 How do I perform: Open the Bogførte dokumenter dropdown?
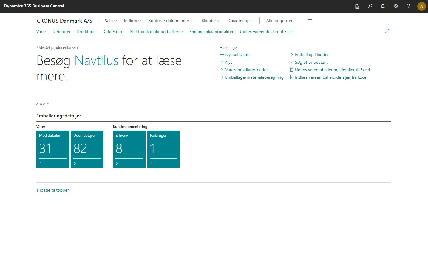tap(171, 21)
